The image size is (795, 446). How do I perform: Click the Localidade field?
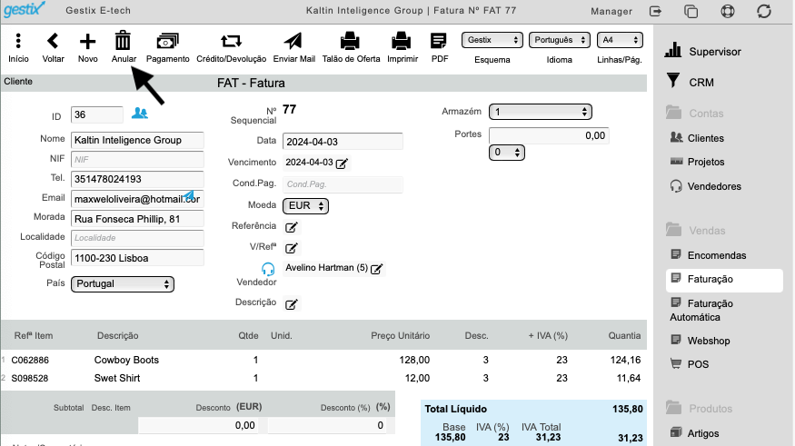tap(137, 238)
